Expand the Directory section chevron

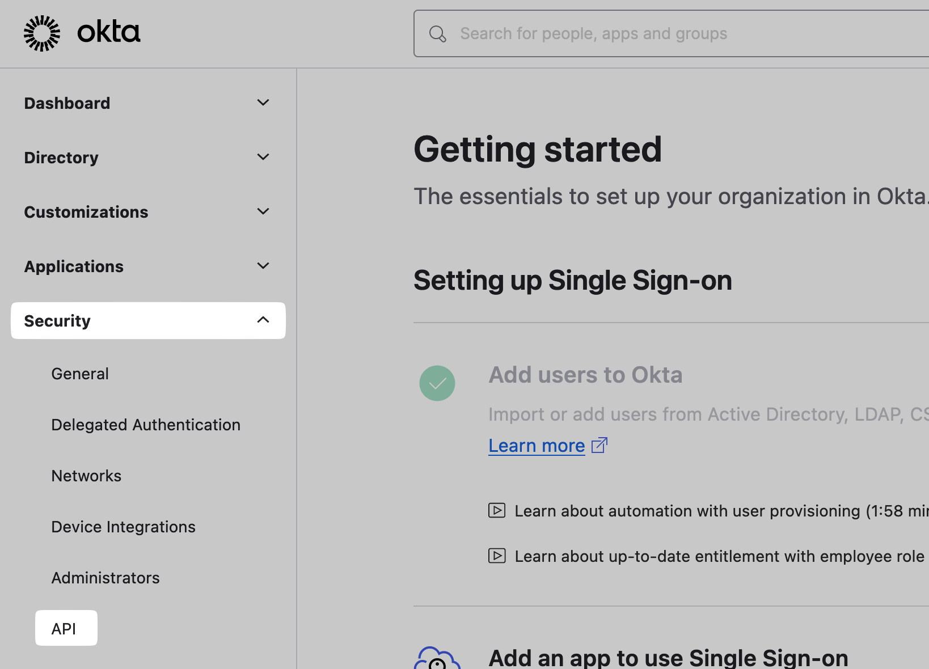[263, 157]
